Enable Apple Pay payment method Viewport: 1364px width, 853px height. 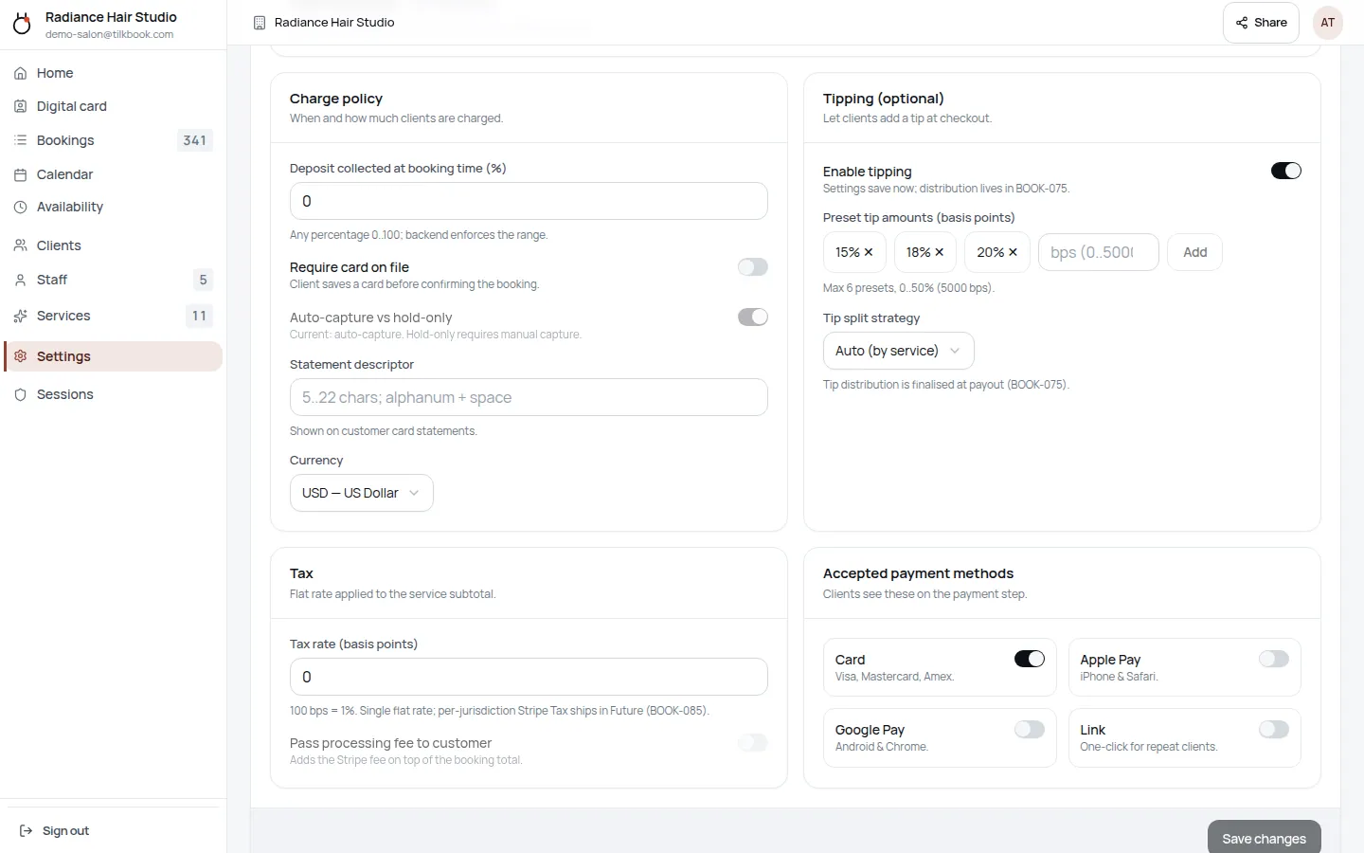point(1274,659)
